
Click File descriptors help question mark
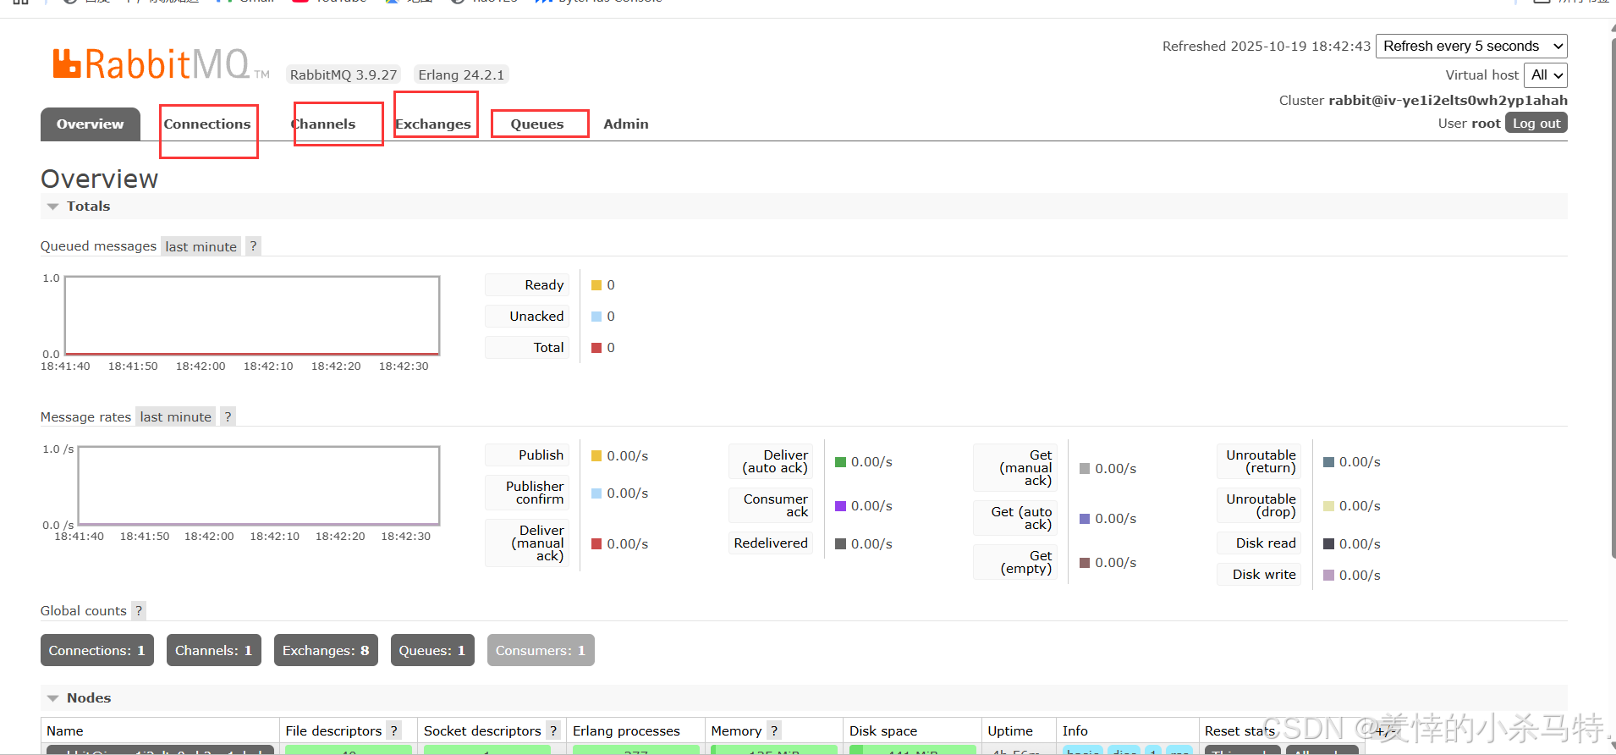pos(393,730)
